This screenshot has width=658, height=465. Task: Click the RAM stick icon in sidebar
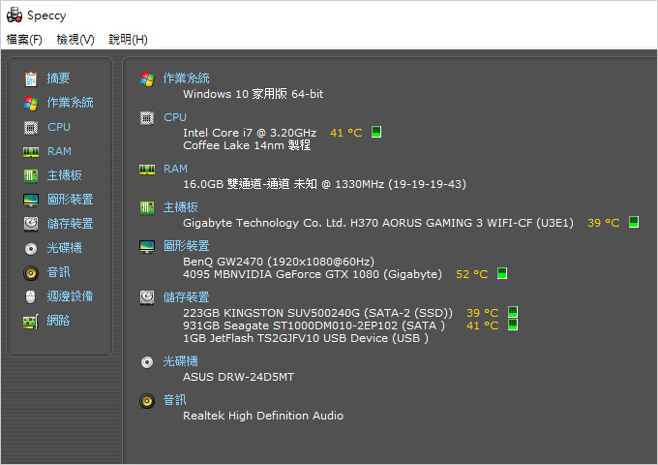pos(31,152)
